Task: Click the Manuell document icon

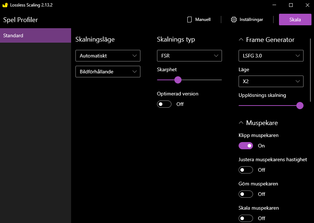Action: pos(189,20)
